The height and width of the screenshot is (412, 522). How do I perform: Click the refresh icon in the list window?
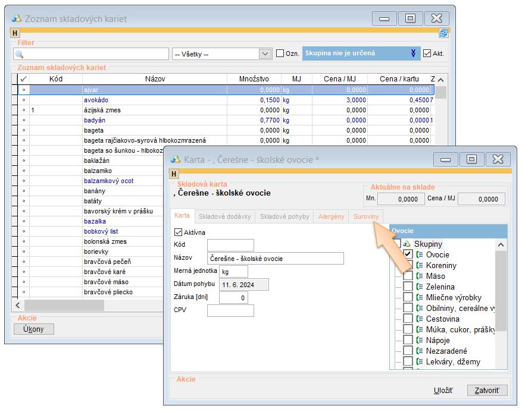coord(443,33)
